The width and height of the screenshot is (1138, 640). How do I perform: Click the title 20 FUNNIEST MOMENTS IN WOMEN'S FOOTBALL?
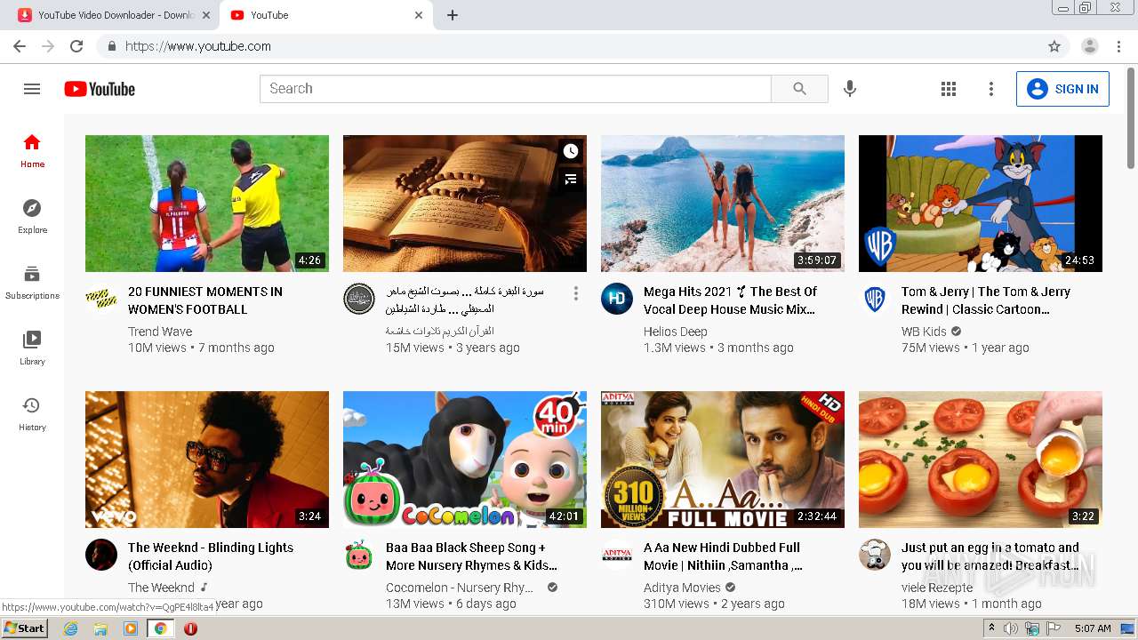click(x=205, y=300)
